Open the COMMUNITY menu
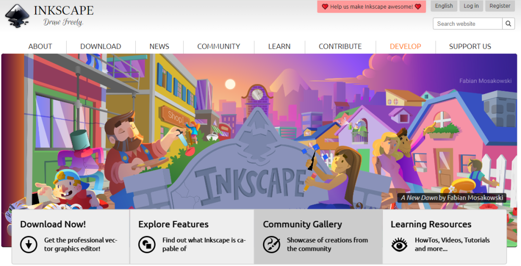Screen dimensions: 521x266 tap(219, 46)
